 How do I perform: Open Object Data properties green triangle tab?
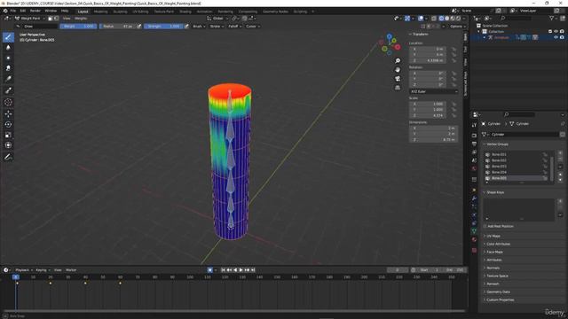tap(474, 230)
